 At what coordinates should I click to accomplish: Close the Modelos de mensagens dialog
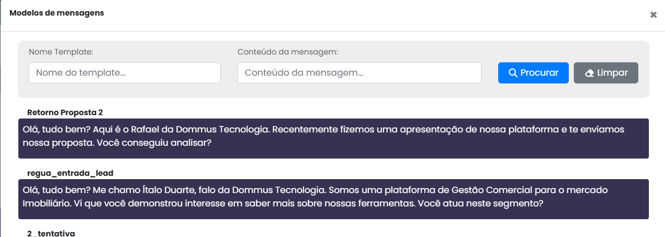[653, 15]
